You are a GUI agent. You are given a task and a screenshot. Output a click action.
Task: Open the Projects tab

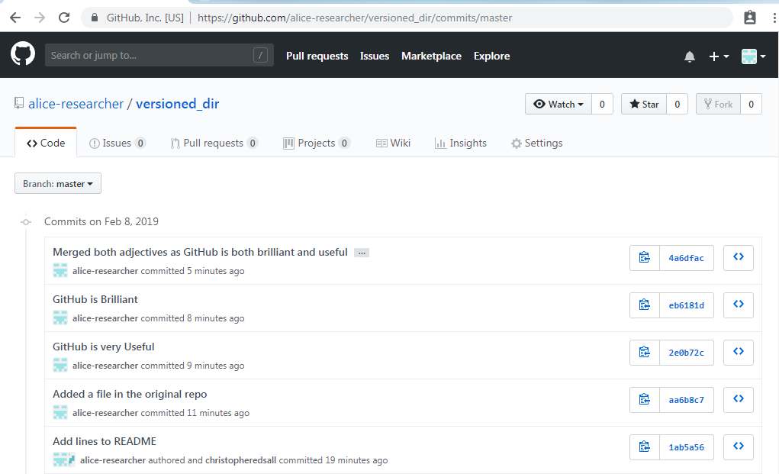coord(317,143)
